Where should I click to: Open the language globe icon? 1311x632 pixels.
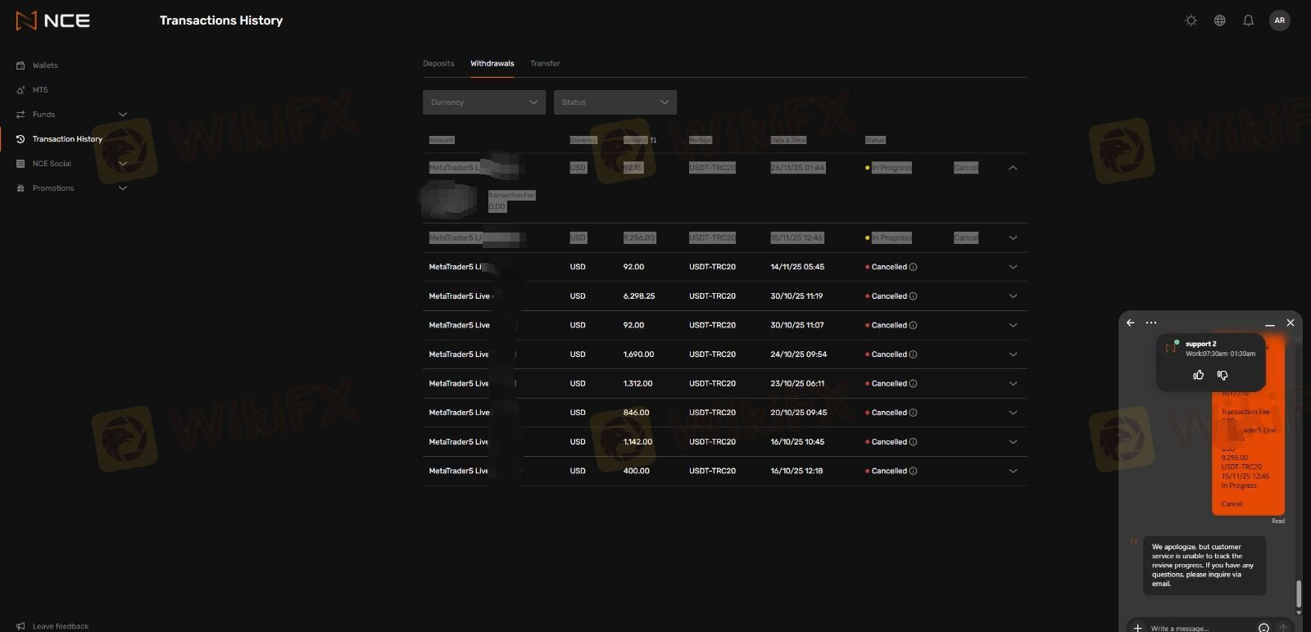(1219, 20)
